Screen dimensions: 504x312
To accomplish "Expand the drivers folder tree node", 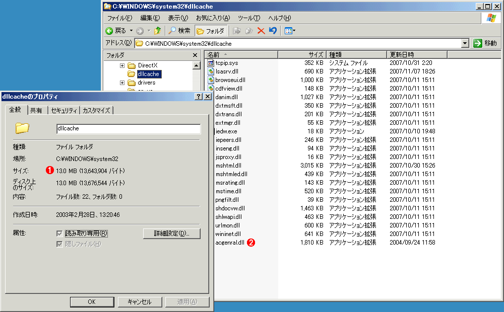I will tap(122, 83).
